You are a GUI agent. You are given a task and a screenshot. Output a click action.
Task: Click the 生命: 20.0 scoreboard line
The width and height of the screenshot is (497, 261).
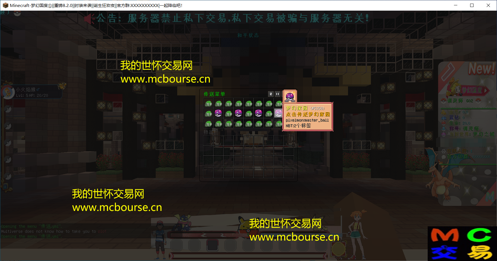tap(456, 123)
